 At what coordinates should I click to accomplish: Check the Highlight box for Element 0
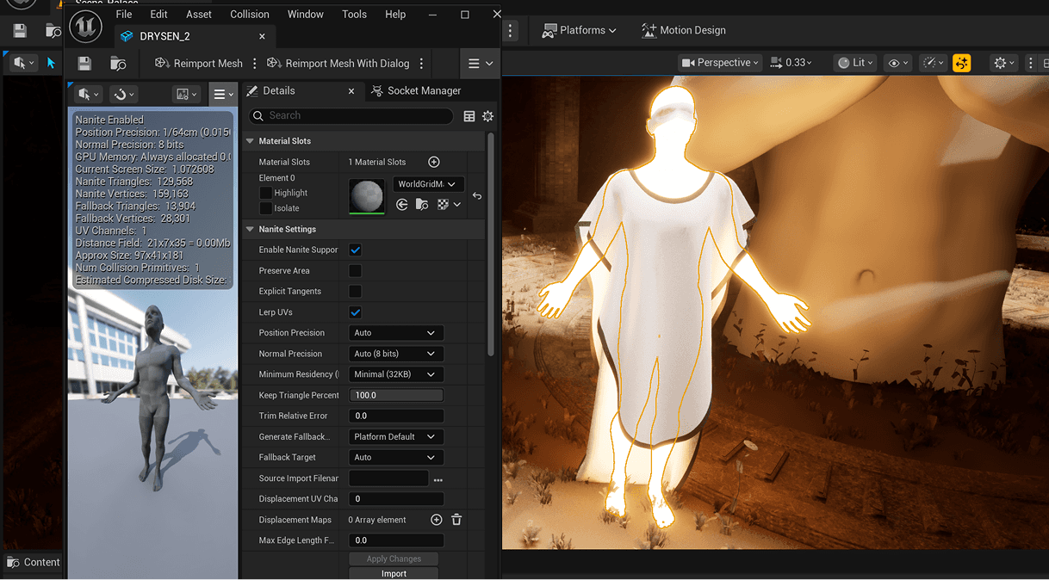266,193
